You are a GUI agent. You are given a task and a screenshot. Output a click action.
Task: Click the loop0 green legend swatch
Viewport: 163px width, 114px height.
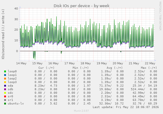[x=5, y=71]
